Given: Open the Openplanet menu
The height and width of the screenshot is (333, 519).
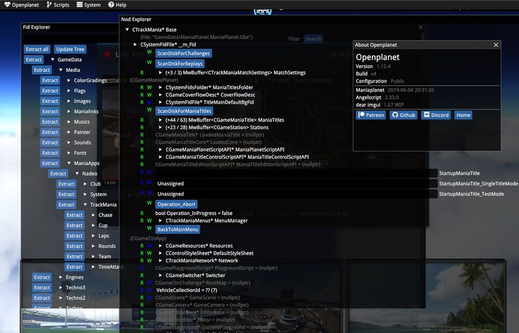Looking at the screenshot, I should pyautogui.click(x=21, y=5).
